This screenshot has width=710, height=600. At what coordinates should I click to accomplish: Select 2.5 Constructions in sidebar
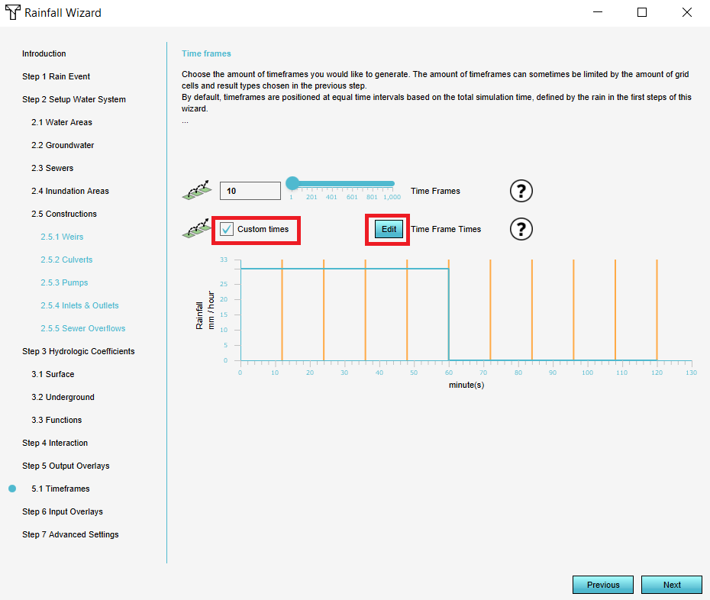click(63, 214)
